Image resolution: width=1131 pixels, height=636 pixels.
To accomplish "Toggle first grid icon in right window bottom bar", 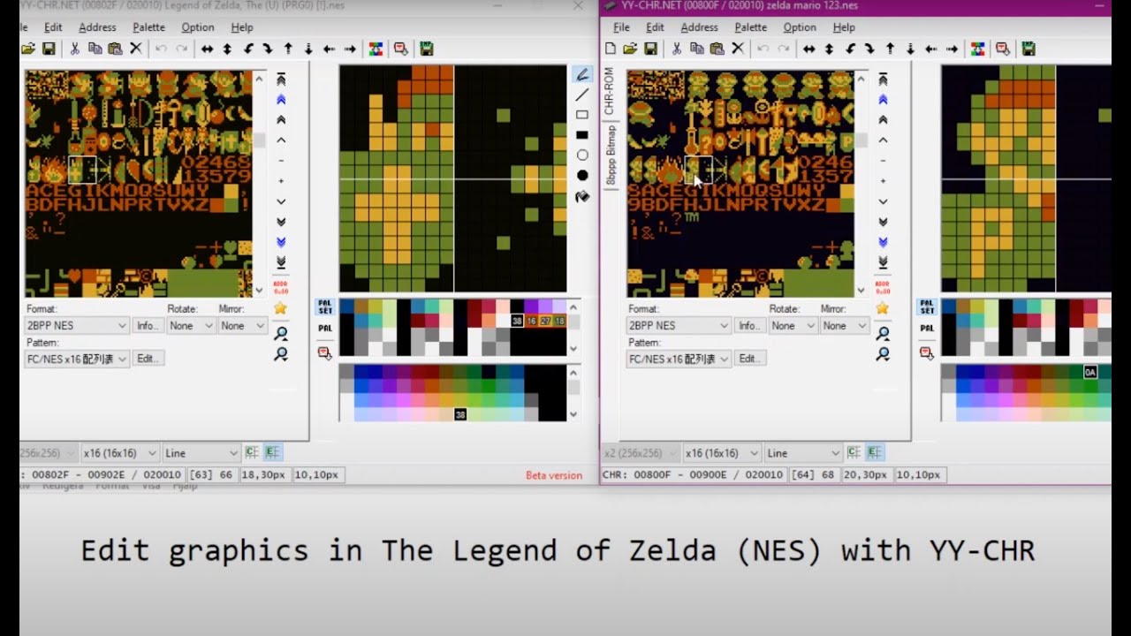I will pos(854,452).
